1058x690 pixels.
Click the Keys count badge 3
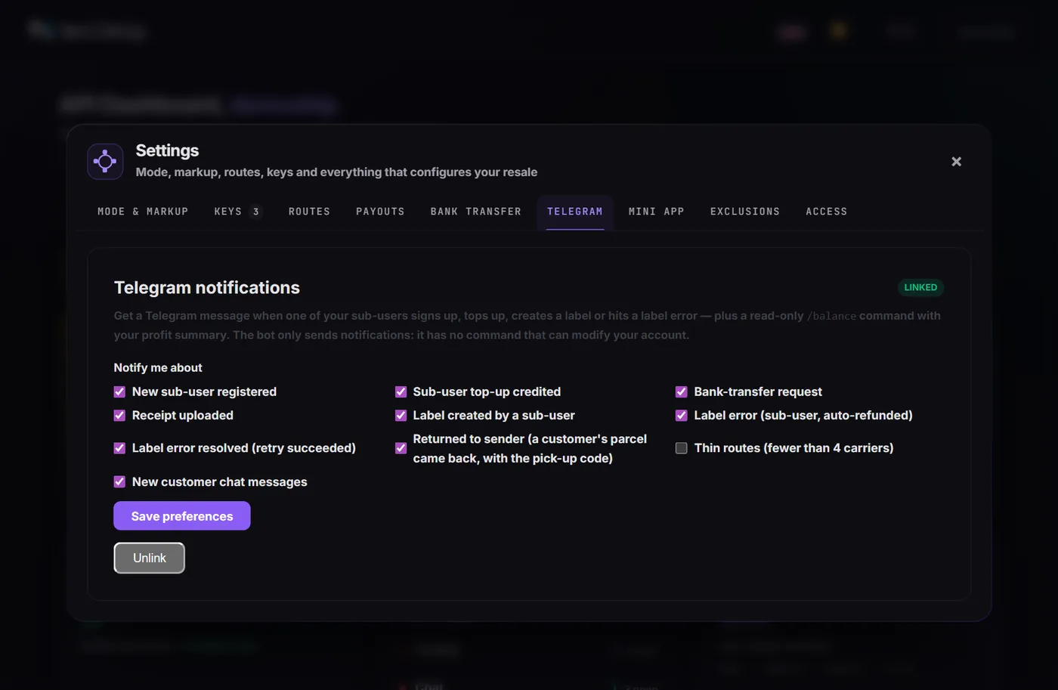pyautogui.click(x=256, y=212)
